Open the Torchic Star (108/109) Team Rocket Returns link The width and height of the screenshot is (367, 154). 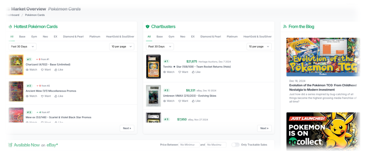[197, 67]
